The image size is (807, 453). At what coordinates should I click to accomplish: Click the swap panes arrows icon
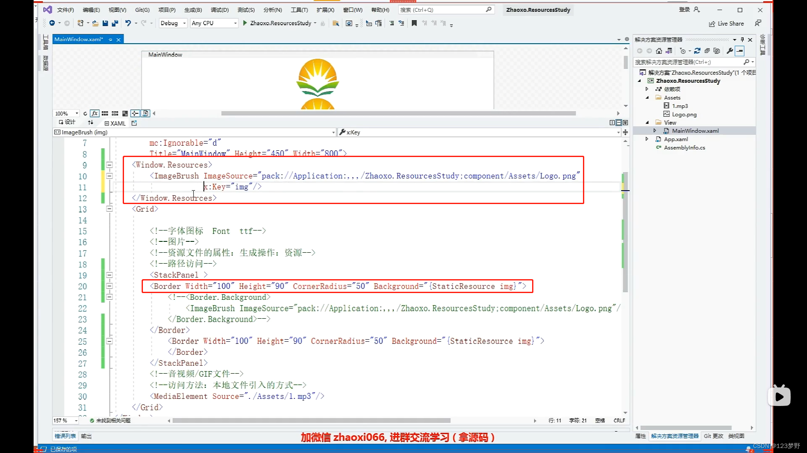click(91, 123)
